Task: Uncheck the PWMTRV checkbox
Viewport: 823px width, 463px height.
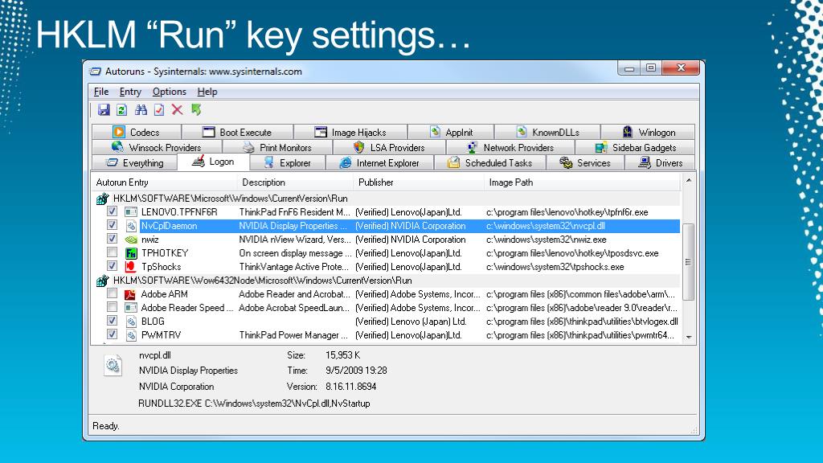Action: click(112, 334)
